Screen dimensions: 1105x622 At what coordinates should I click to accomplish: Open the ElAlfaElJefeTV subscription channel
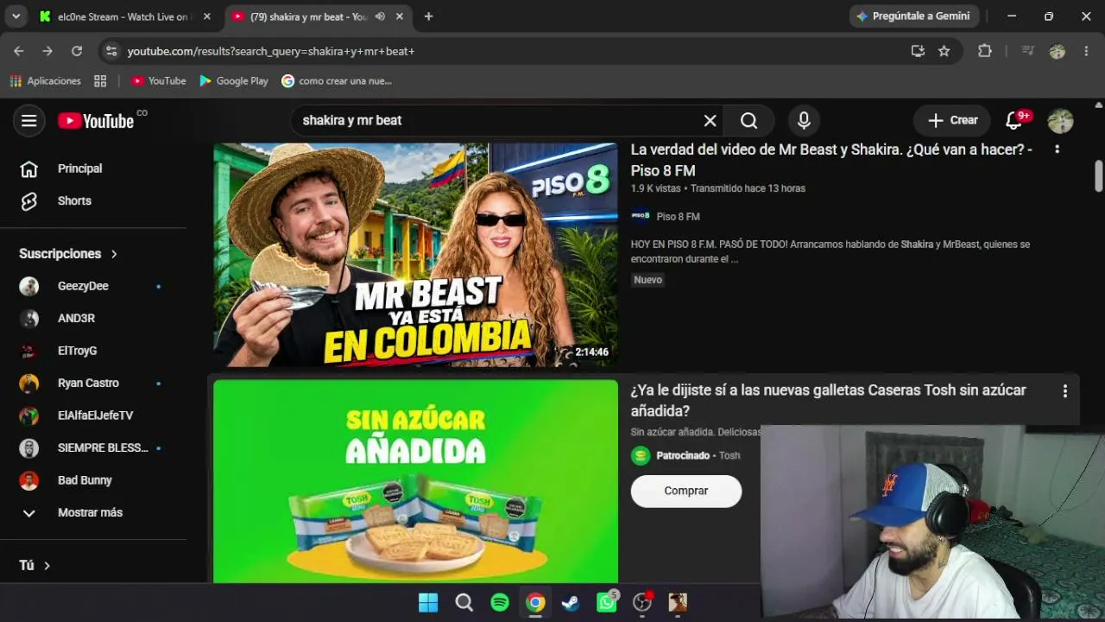[x=93, y=416]
